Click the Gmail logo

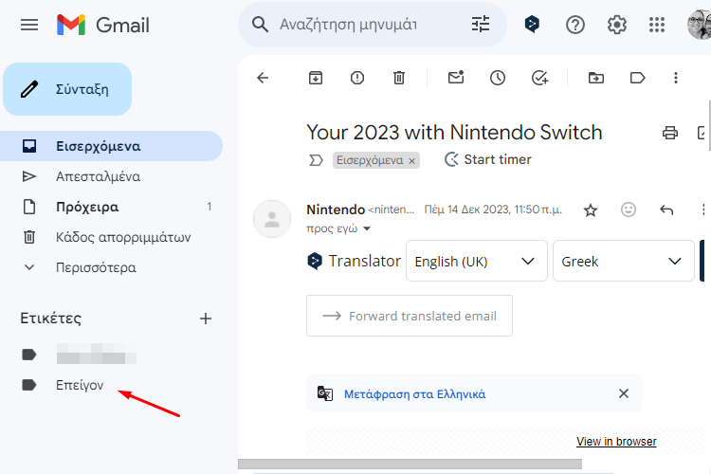(103, 25)
